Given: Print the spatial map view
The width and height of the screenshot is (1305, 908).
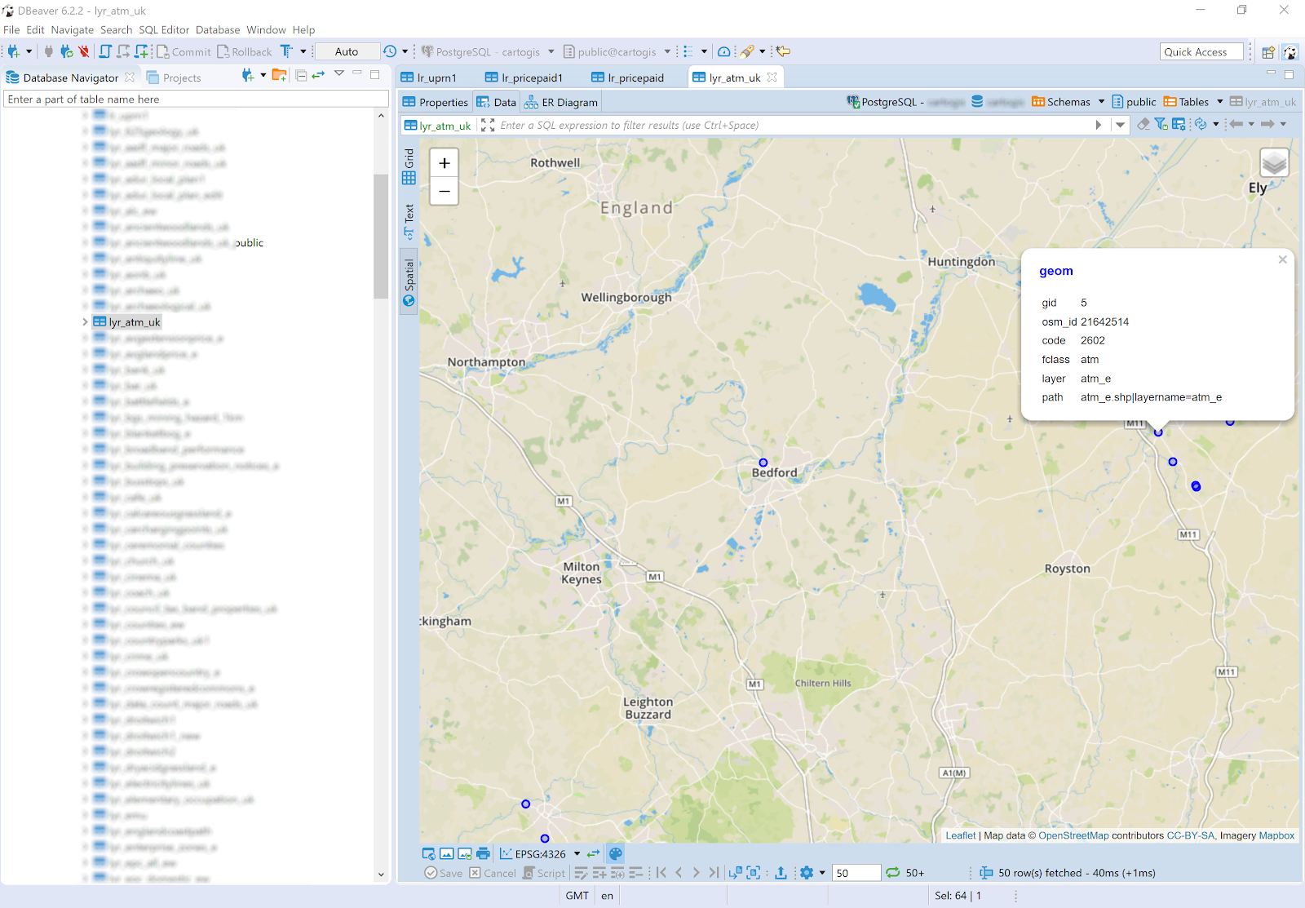Looking at the screenshot, I should click(483, 853).
